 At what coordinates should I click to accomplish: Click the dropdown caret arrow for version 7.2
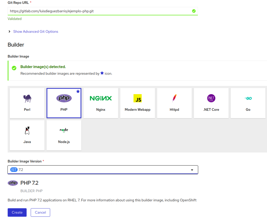click(x=192, y=170)
